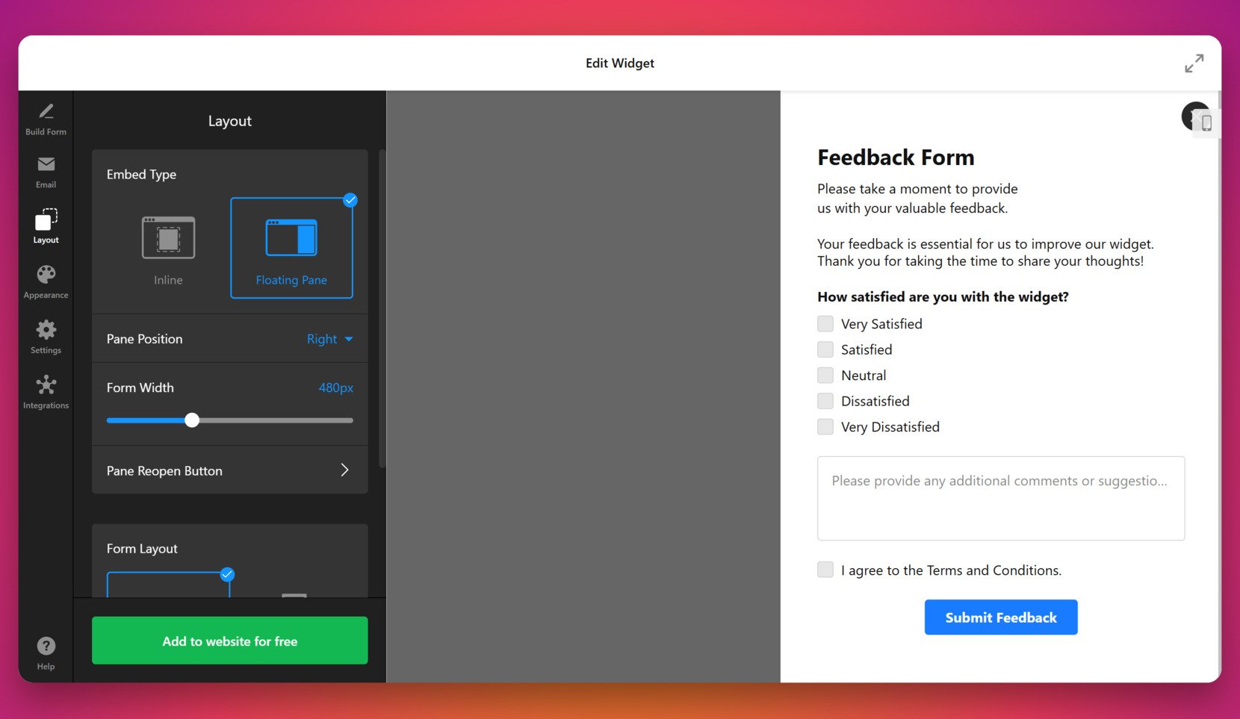This screenshot has width=1240, height=719.
Task: Check the Very Dissatisfied option
Action: pyautogui.click(x=825, y=427)
